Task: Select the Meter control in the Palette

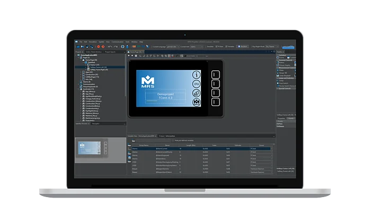Action: click(x=280, y=70)
